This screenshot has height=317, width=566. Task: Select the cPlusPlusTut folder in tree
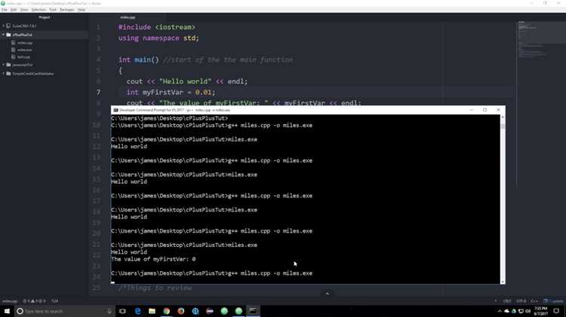(44, 35)
